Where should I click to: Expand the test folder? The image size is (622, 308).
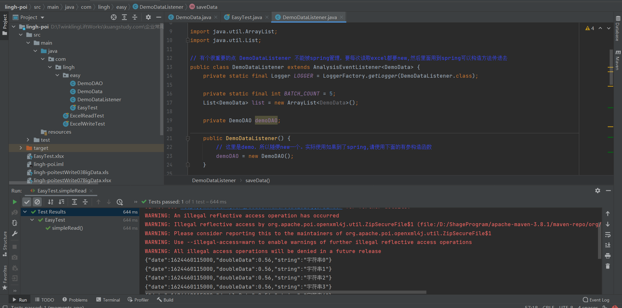point(28,140)
